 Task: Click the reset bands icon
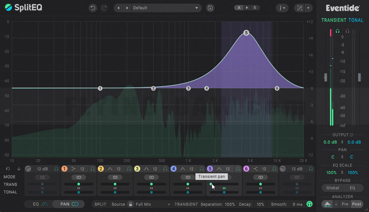click(x=8, y=169)
